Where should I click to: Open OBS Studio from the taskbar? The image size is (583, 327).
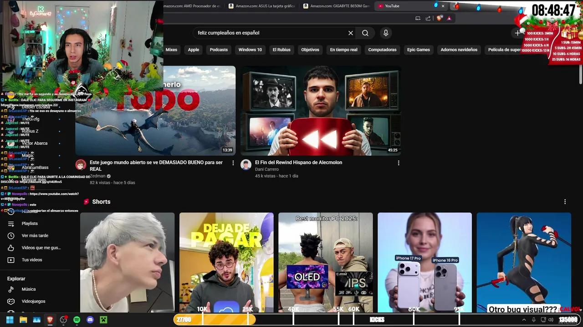[x=63, y=320]
